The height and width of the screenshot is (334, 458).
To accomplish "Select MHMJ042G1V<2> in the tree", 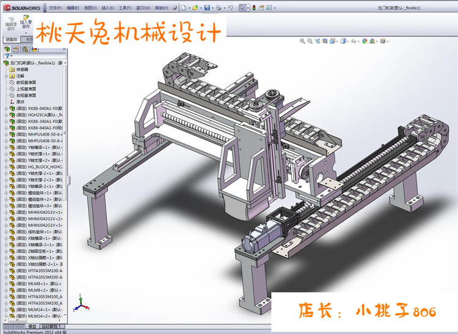I will point(36,219).
